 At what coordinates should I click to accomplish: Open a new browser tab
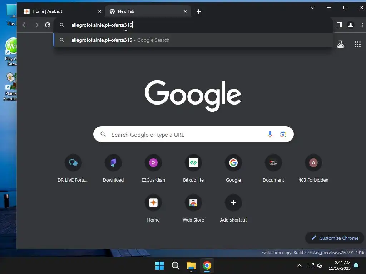(x=199, y=11)
